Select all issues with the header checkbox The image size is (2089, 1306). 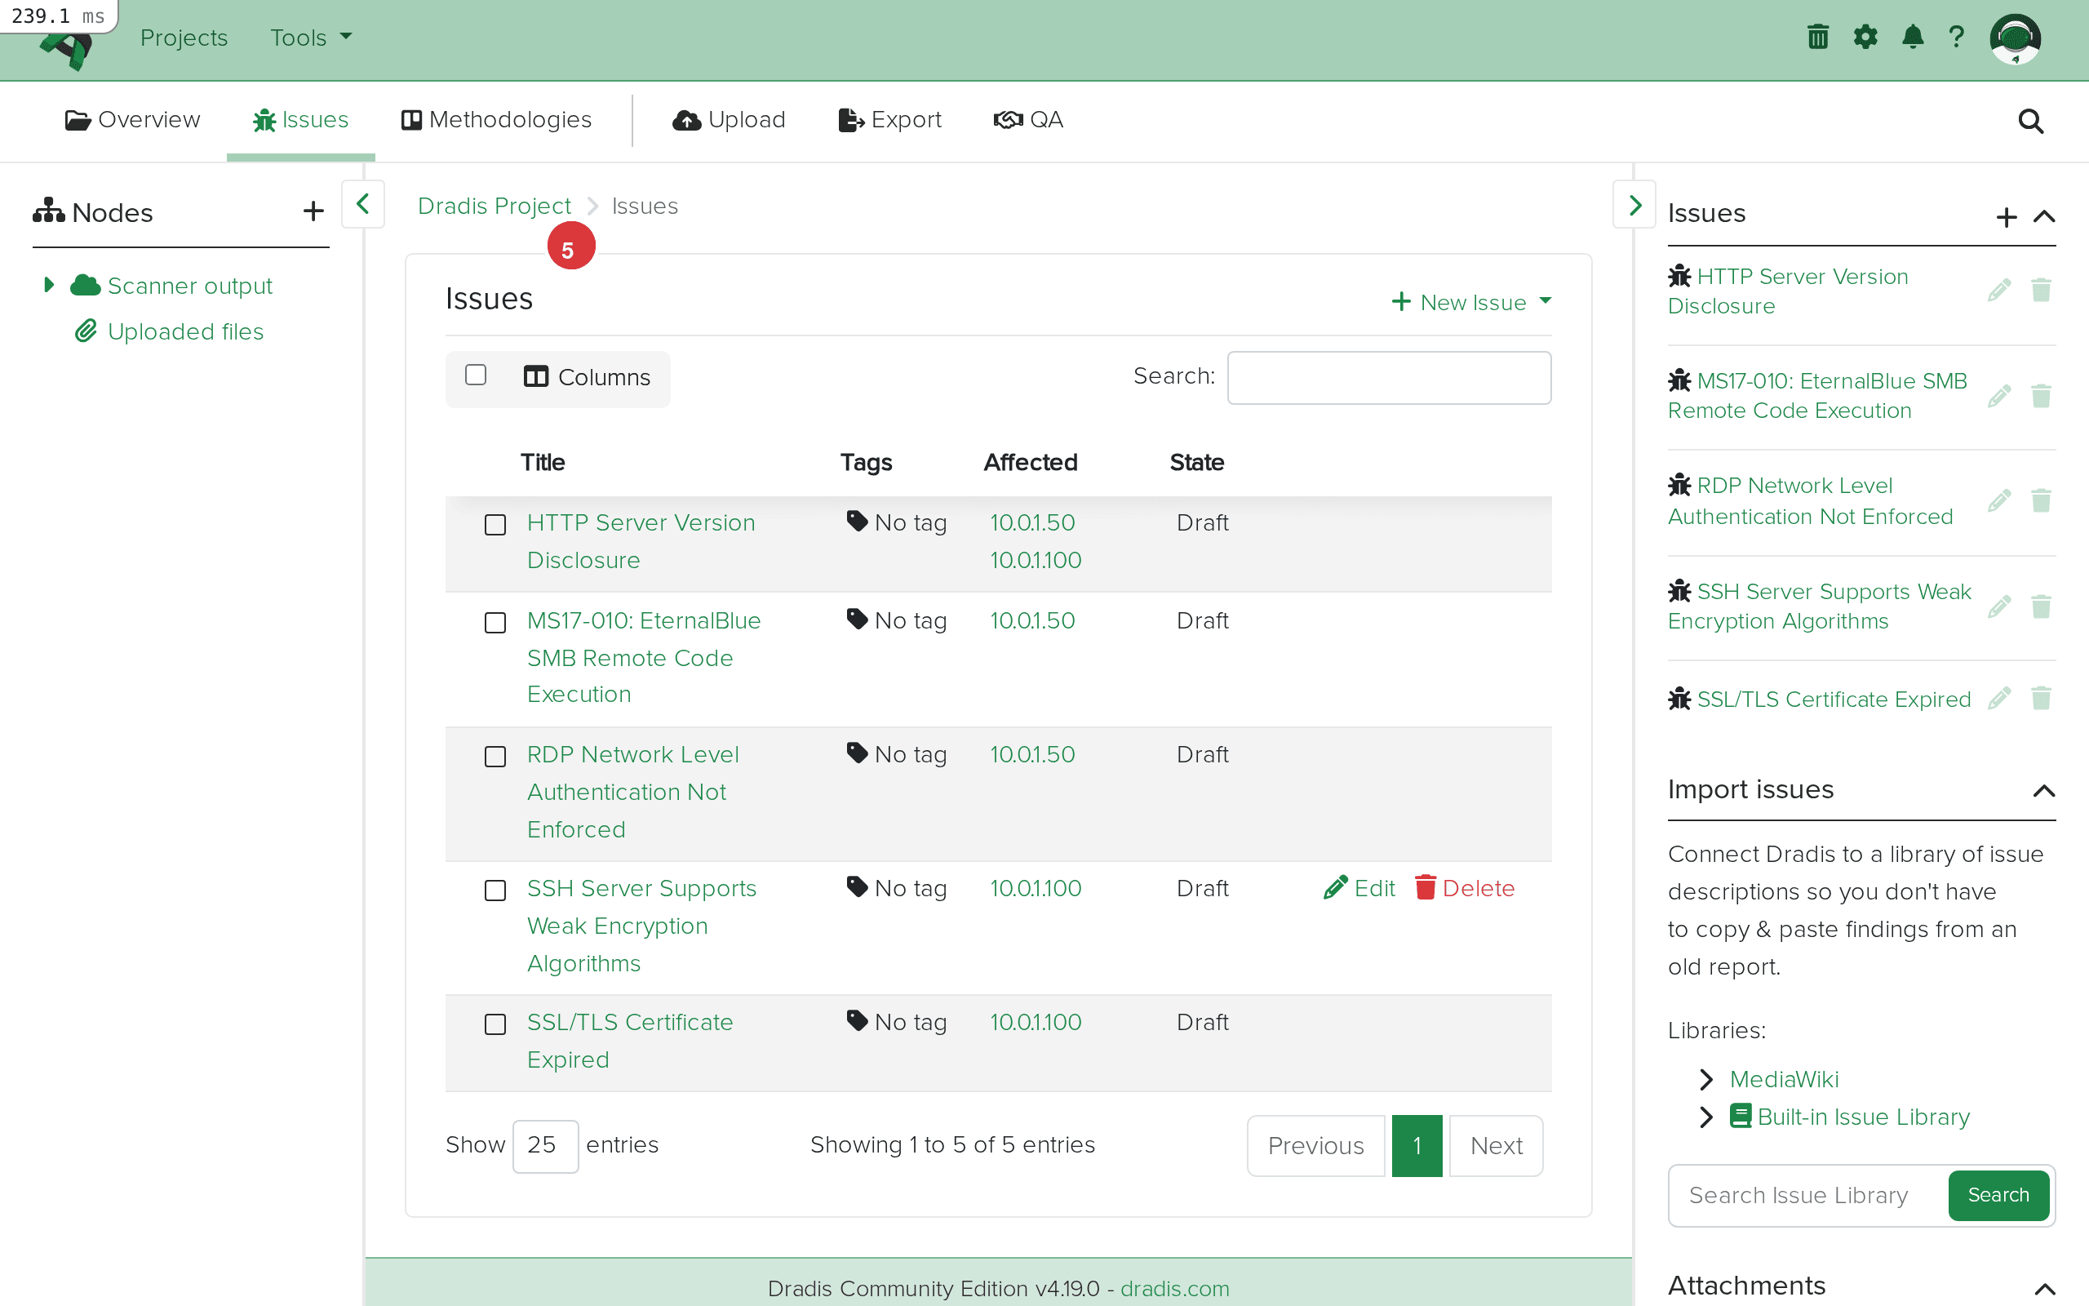pyautogui.click(x=476, y=374)
